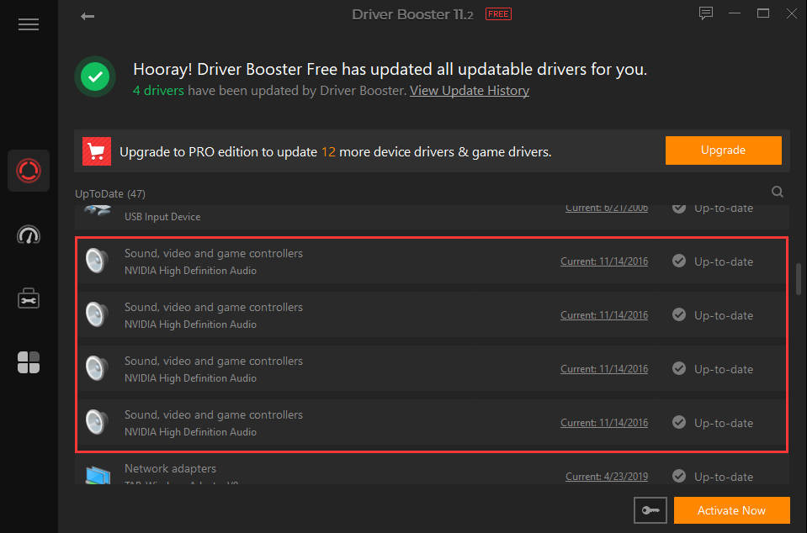
Task: Click the license key icon button
Action: tap(650, 510)
